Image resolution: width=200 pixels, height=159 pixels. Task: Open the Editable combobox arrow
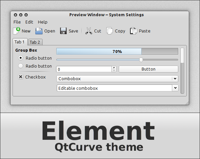pyautogui.click(x=175, y=88)
